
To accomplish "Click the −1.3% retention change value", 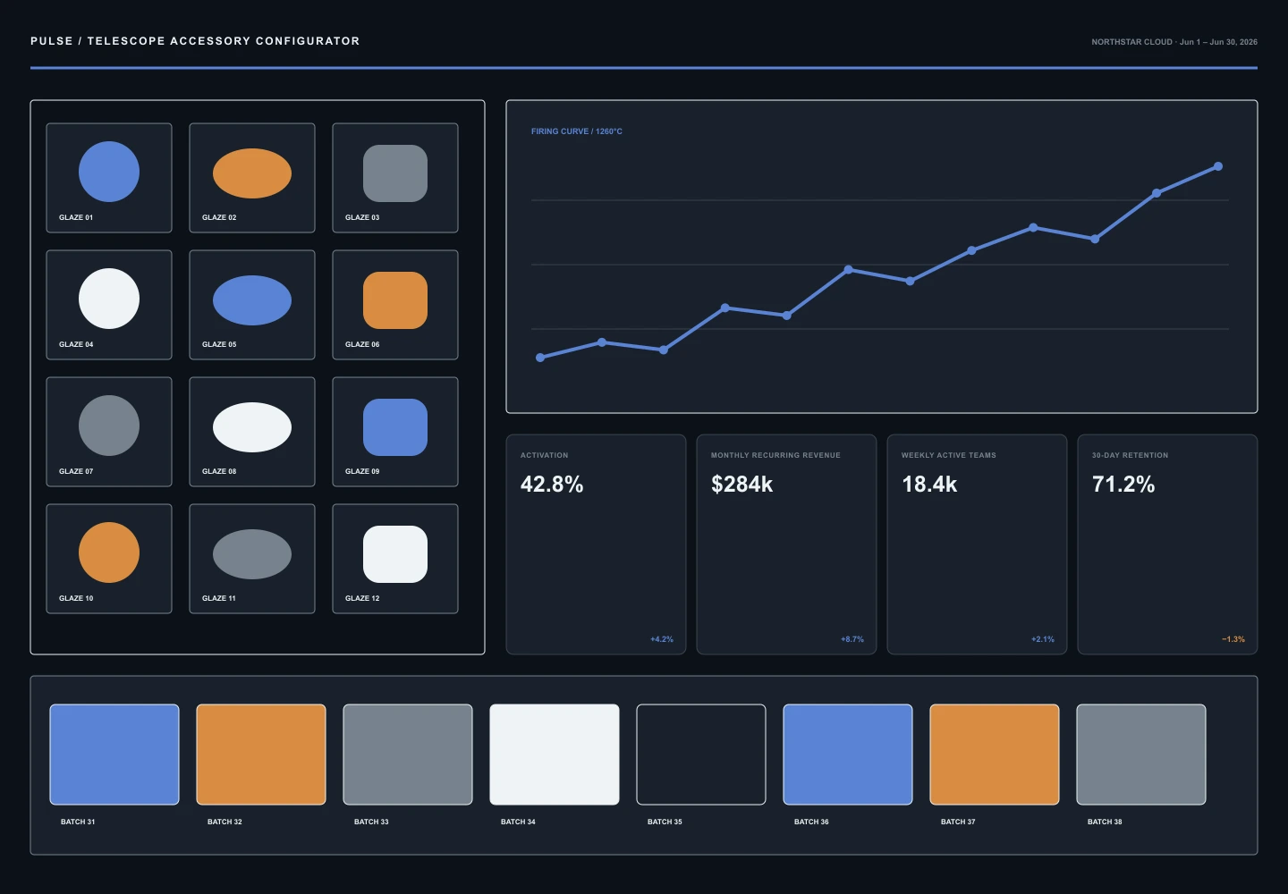I will 1233,639.
